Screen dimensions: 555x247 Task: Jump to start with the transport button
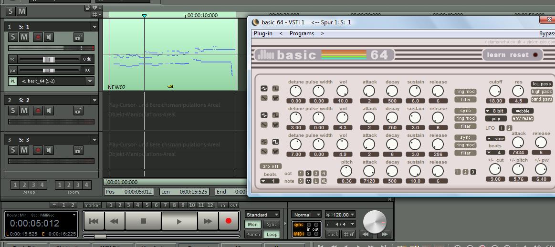pyautogui.click(x=94, y=221)
